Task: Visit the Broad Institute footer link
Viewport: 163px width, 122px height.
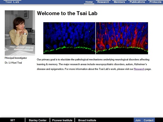Action: (87, 120)
